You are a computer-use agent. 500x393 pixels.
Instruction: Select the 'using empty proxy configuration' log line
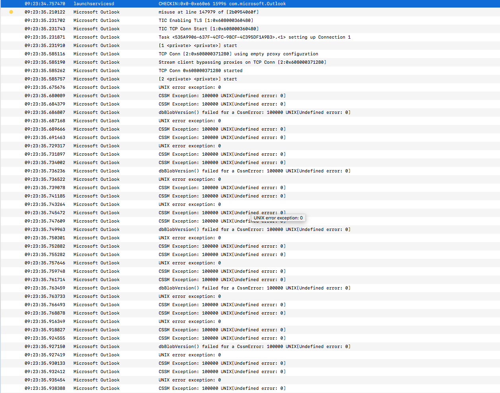tap(250, 54)
